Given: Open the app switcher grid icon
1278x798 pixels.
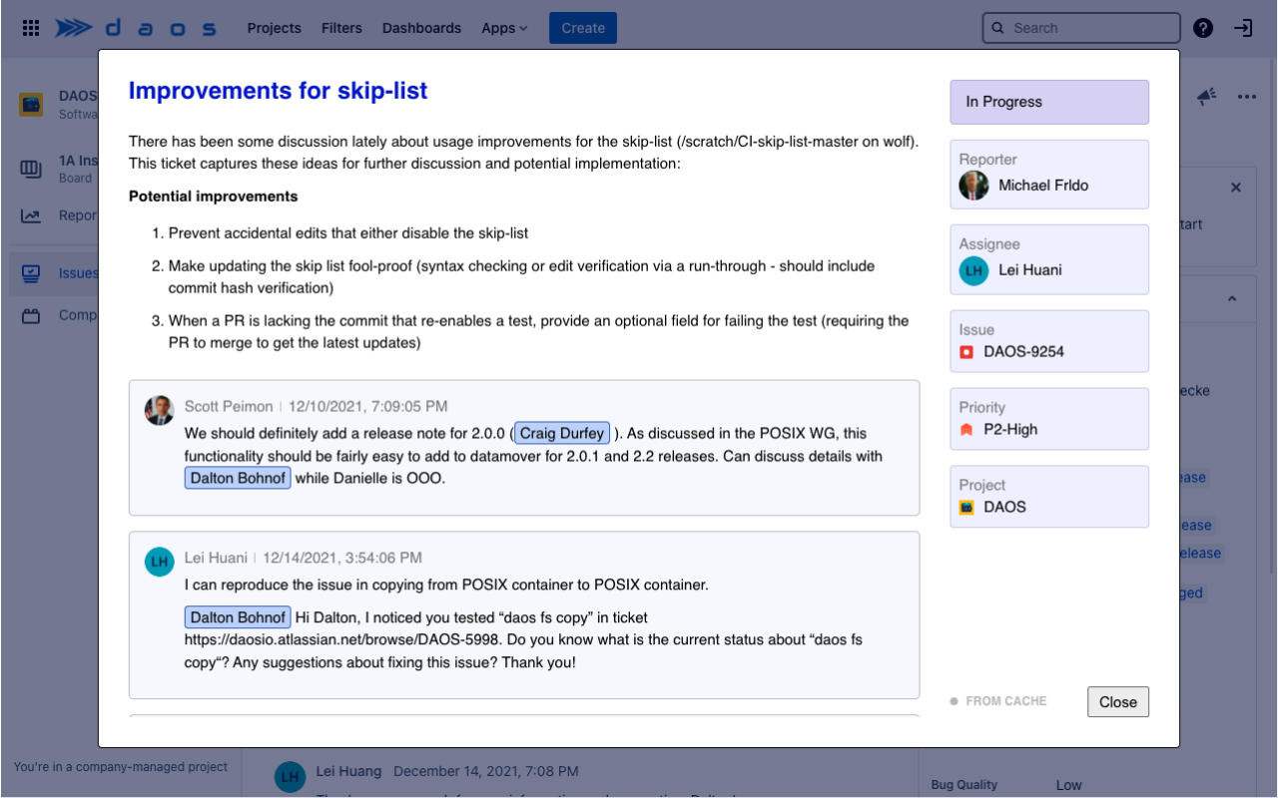Looking at the screenshot, I should coord(30,27).
